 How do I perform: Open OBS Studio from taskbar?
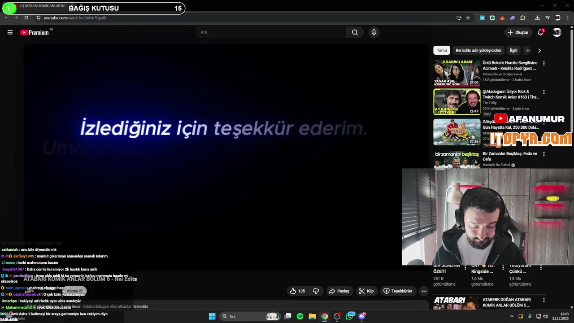click(x=337, y=316)
